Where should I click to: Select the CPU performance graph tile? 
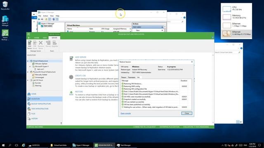pos(236,9)
